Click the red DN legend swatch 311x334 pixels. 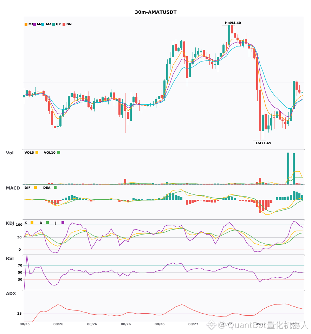coord(64,24)
